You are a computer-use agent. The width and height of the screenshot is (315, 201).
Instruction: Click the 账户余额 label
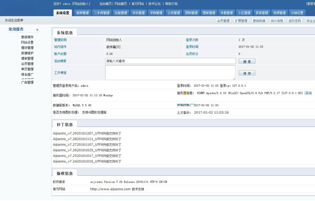click(x=60, y=54)
